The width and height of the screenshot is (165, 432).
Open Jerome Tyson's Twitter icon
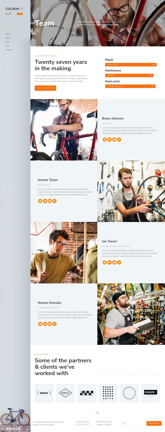click(x=45, y=201)
